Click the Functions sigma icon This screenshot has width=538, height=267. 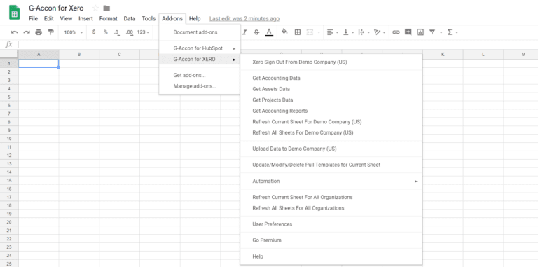point(450,32)
